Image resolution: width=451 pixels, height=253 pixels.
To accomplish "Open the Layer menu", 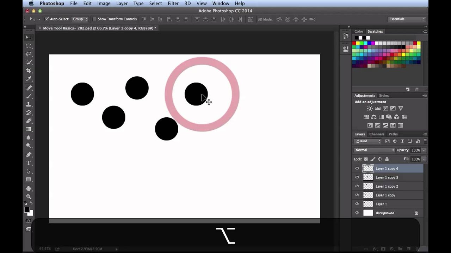I will pos(122,4).
